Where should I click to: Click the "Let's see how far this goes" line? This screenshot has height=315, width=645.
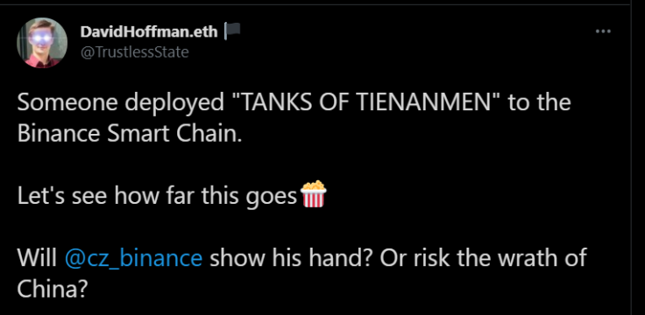click(x=157, y=197)
